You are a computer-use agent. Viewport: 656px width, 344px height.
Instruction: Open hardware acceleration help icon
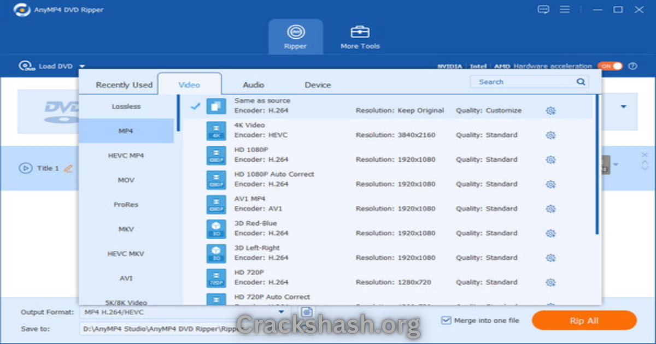click(x=632, y=66)
